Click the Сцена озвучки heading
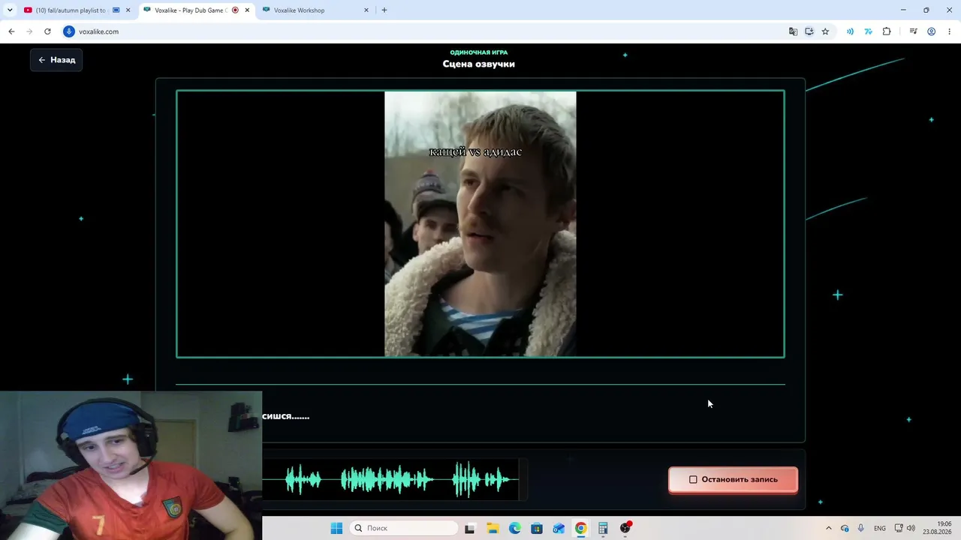The image size is (961, 540). (x=479, y=64)
